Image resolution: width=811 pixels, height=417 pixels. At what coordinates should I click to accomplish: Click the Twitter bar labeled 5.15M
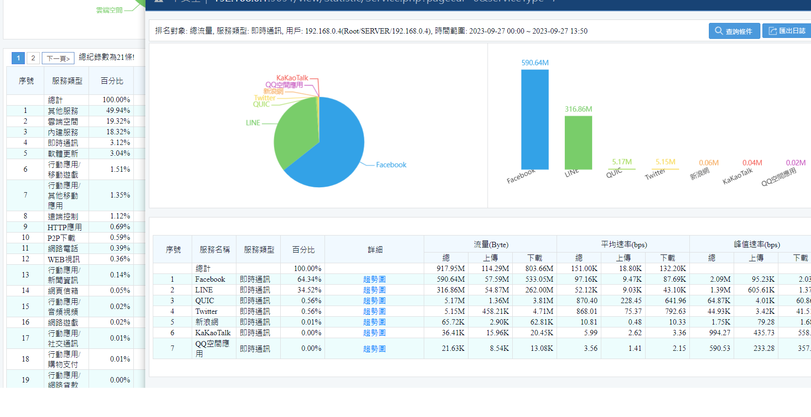click(x=665, y=169)
